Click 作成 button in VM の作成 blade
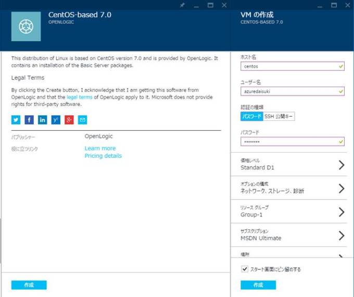This screenshot has height=297, width=354. click(258, 285)
